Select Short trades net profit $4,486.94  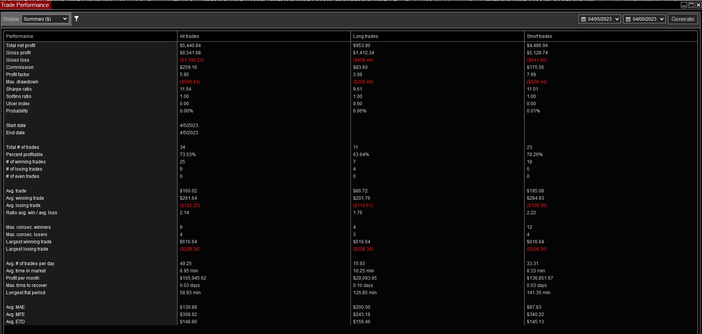[537, 46]
